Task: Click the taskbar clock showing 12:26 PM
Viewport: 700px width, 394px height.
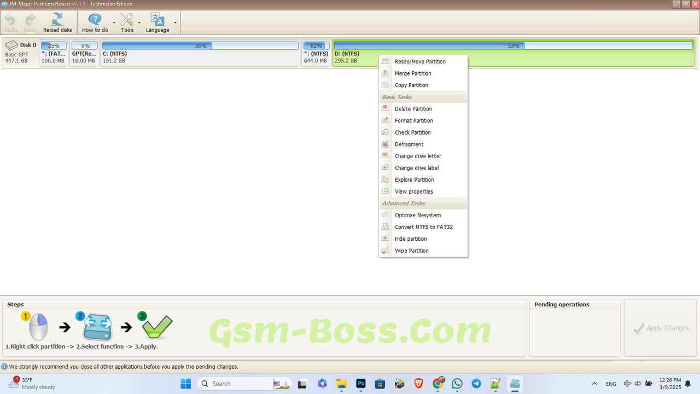Action: tap(670, 383)
